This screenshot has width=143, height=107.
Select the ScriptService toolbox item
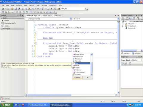pyautogui.click(x=9, y=23)
